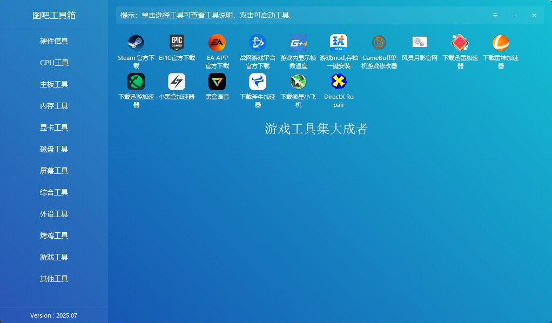This screenshot has width=552, height=323.
Task: Select the GameBuff单机游戏修改器 icon
Action: pyautogui.click(x=379, y=43)
